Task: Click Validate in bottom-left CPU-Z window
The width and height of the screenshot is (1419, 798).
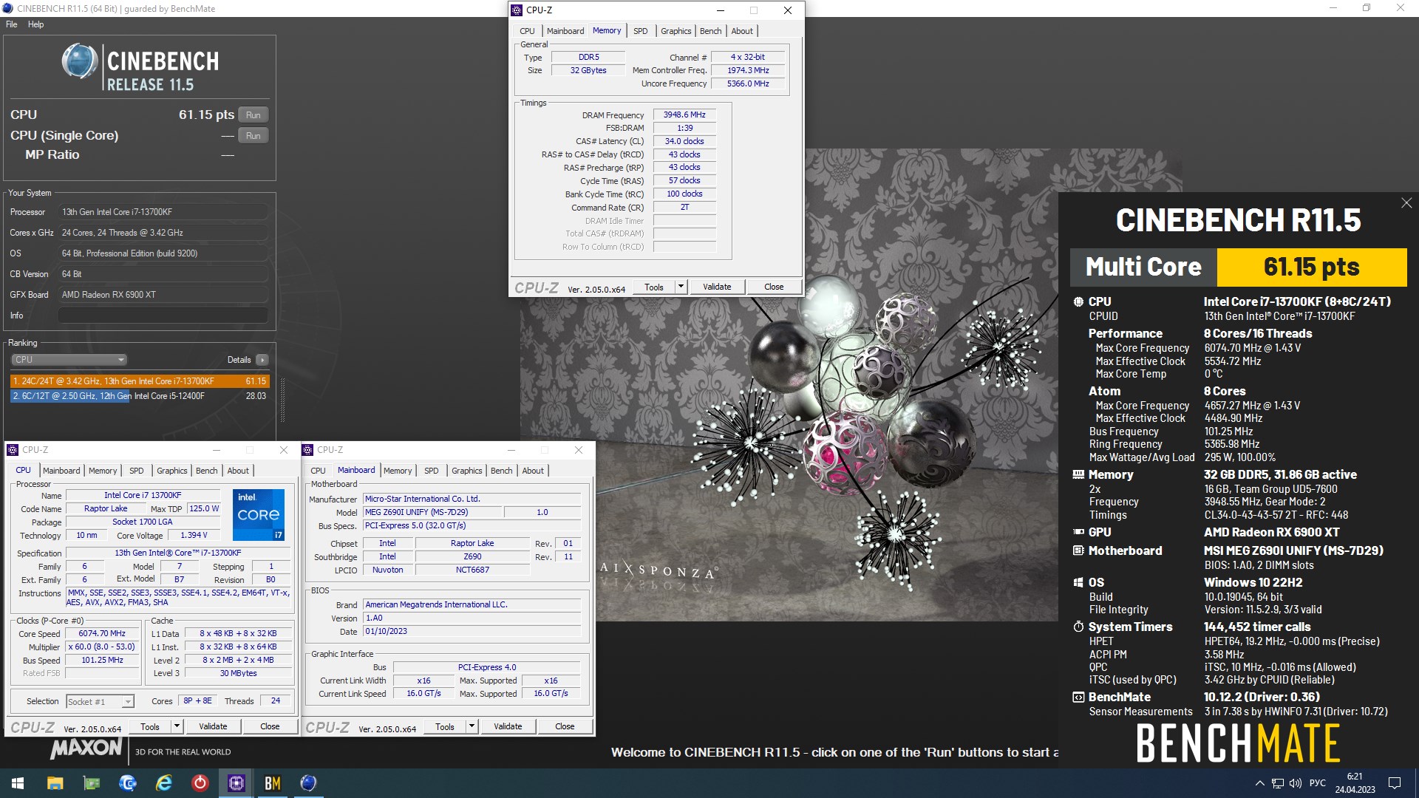Action: pyautogui.click(x=213, y=726)
